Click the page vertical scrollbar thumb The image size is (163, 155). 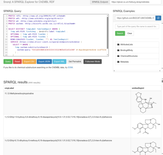162,81
